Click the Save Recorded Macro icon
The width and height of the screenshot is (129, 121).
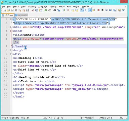(x=114, y=10)
